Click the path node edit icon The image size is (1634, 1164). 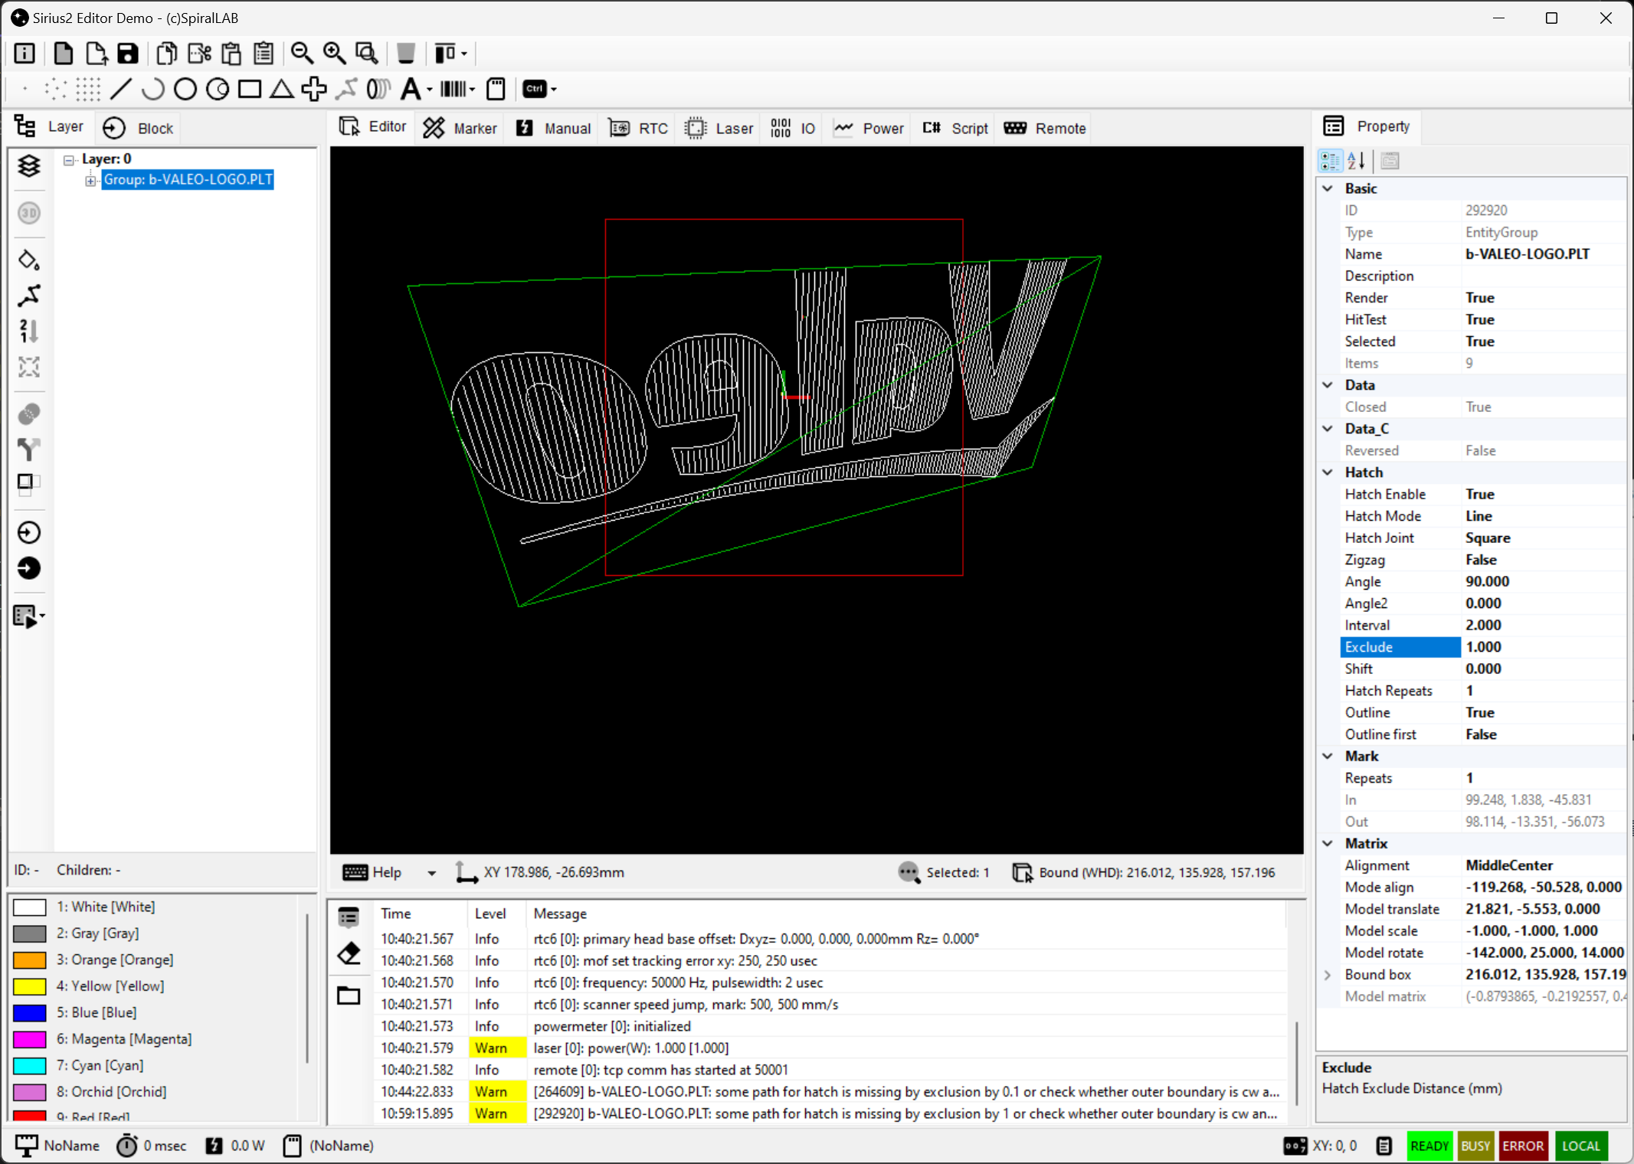(29, 296)
